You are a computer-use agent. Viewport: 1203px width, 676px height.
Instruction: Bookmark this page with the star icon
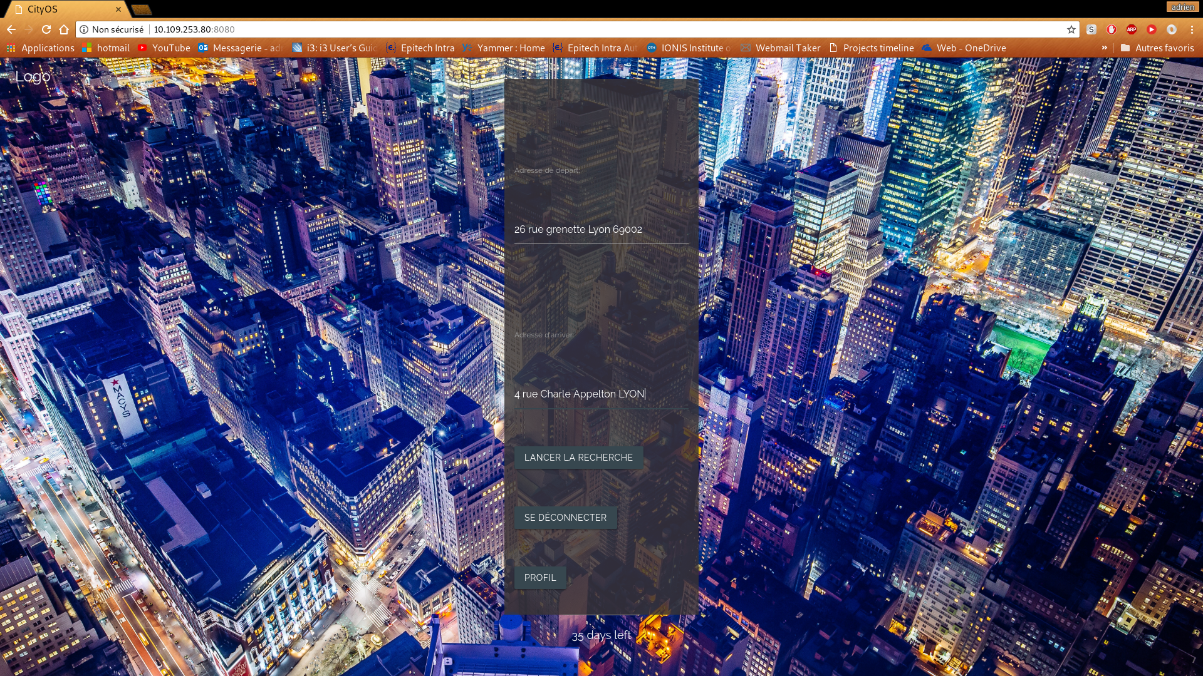[1071, 29]
